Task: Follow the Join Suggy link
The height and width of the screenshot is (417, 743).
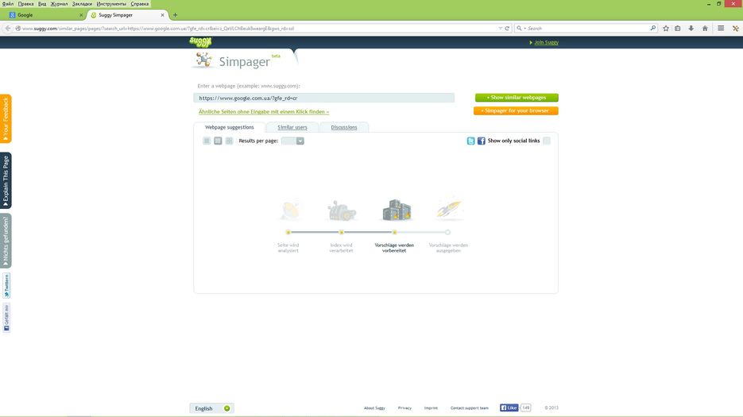Action: tap(547, 42)
